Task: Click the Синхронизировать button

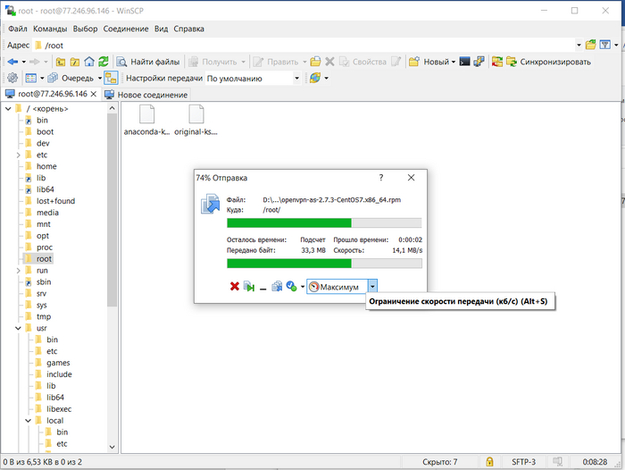Action: pyautogui.click(x=548, y=62)
